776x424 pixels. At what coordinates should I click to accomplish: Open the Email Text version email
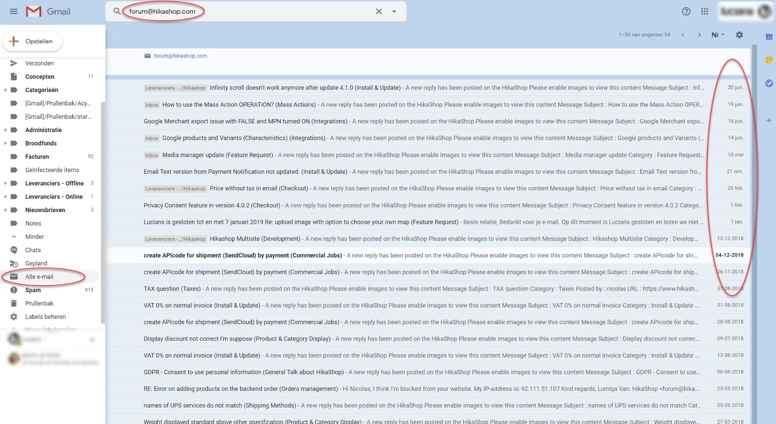click(x=428, y=172)
